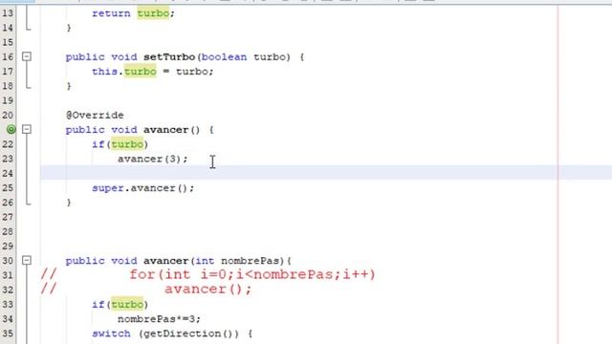Click the 'nombrePas*=3;' statement
612x344 pixels.
tap(159, 319)
